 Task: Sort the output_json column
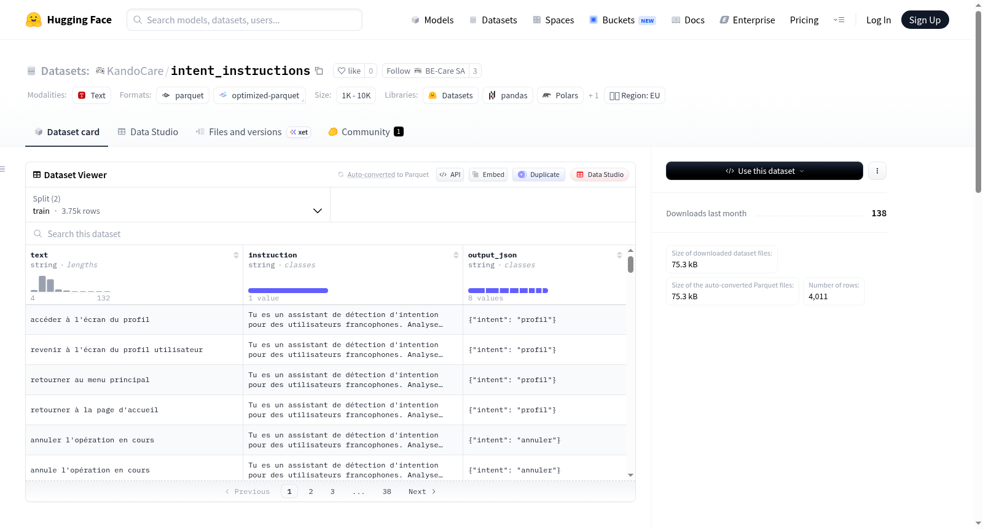pyautogui.click(x=619, y=255)
